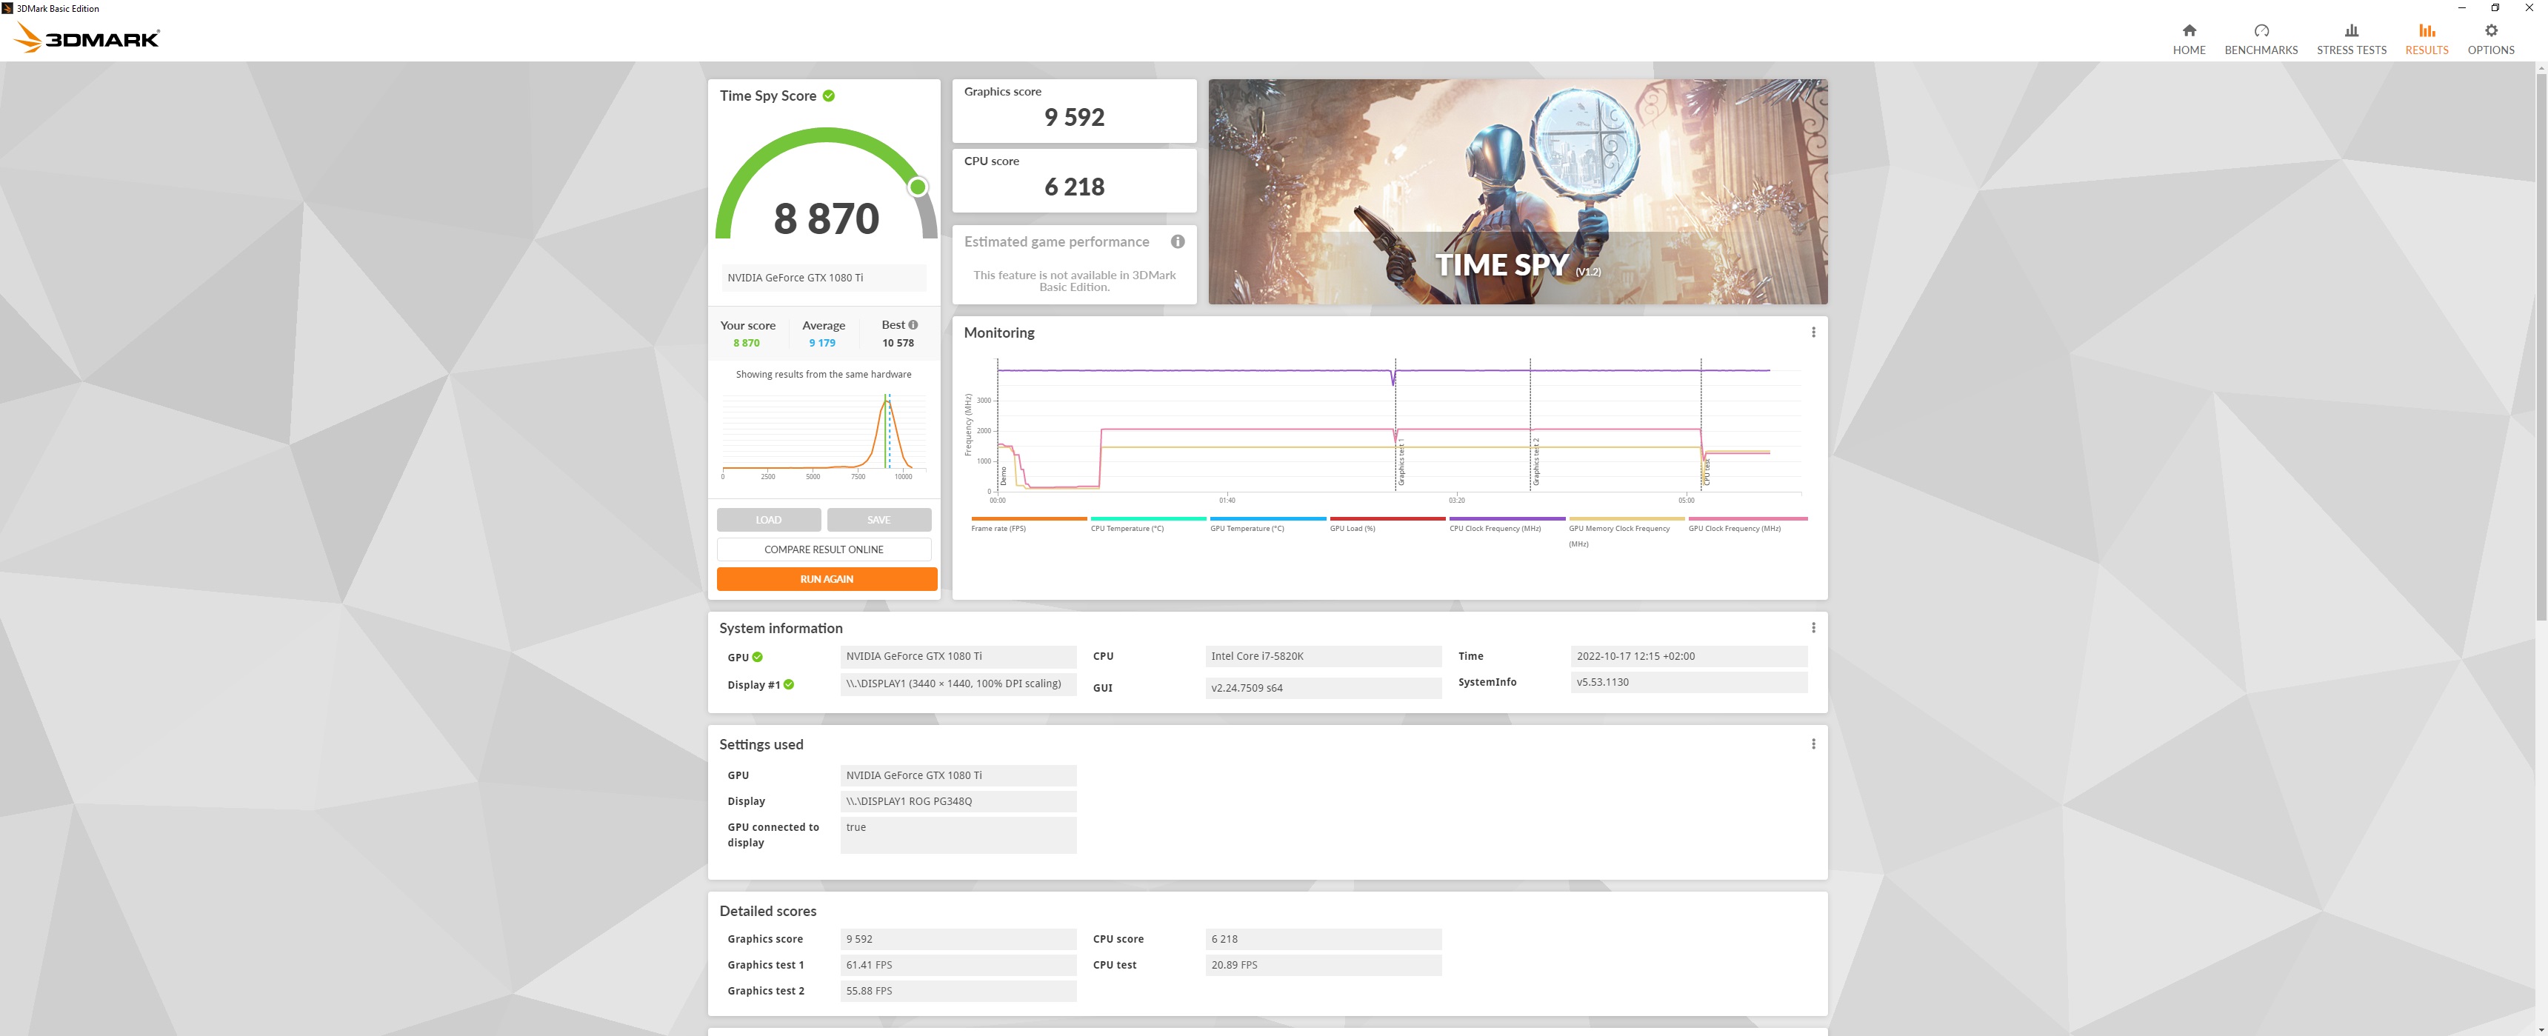
Task: Click Display field ROG PG348Q
Action: coord(958,802)
